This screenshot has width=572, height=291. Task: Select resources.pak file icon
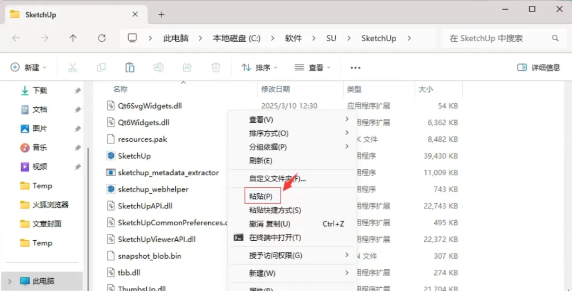point(111,139)
